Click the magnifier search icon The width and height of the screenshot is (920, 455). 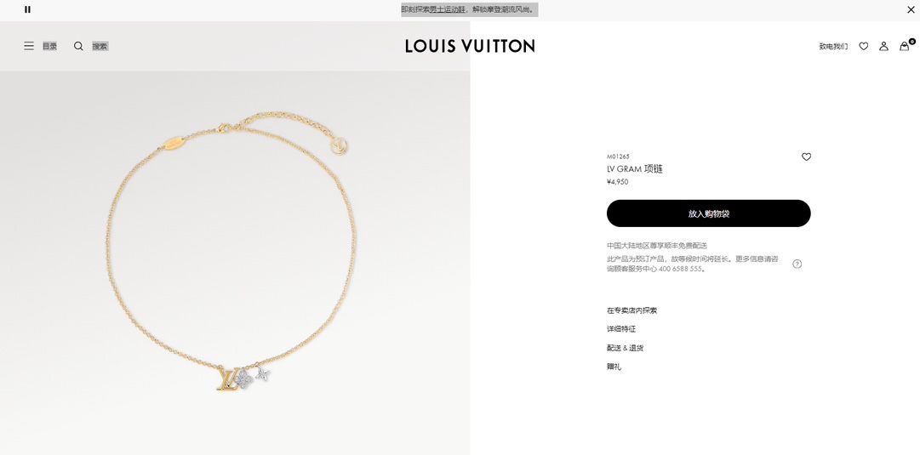click(78, 46)
